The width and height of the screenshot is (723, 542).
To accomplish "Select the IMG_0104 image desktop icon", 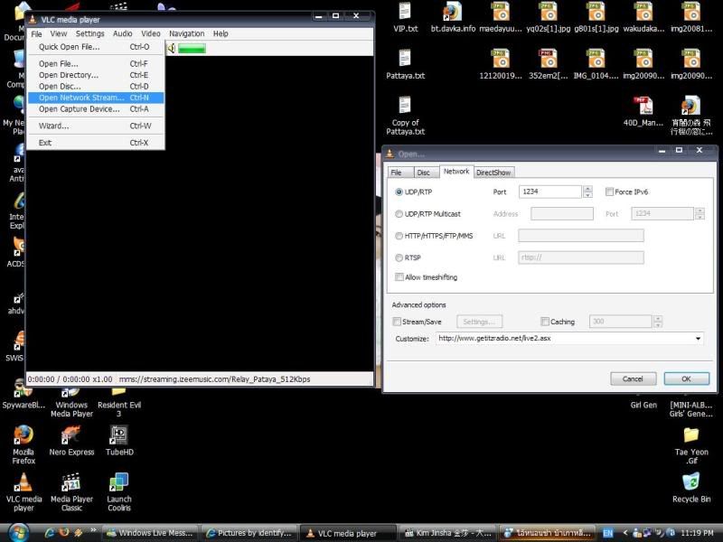I will coord(596,64).
